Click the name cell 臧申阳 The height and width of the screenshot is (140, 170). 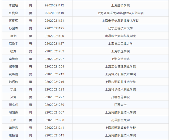(x=13, y=66)
